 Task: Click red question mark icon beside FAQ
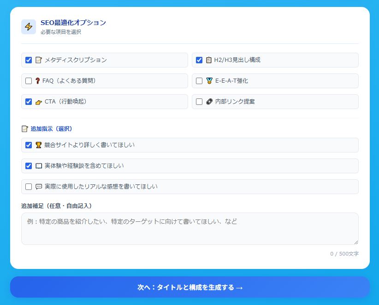(37, 81)
